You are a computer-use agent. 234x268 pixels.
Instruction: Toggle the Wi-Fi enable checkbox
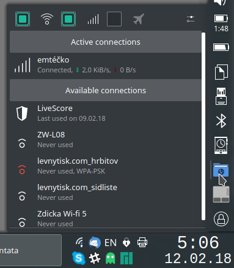(x=23, y=19)
